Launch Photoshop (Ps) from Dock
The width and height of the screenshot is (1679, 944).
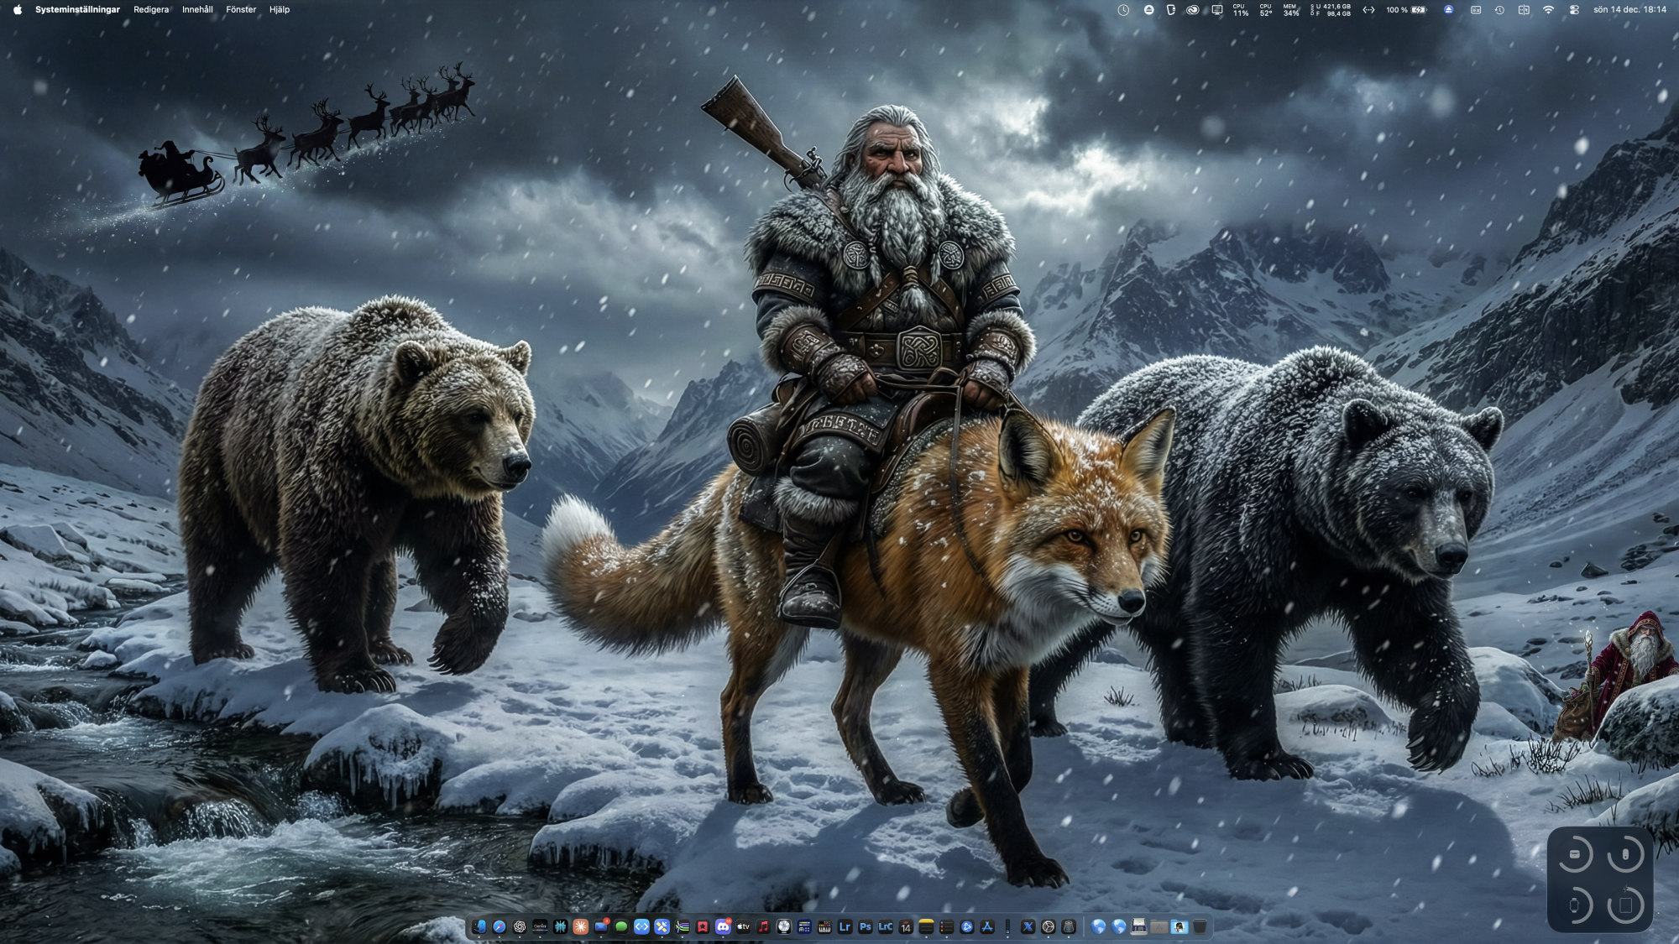click(865, 926)
